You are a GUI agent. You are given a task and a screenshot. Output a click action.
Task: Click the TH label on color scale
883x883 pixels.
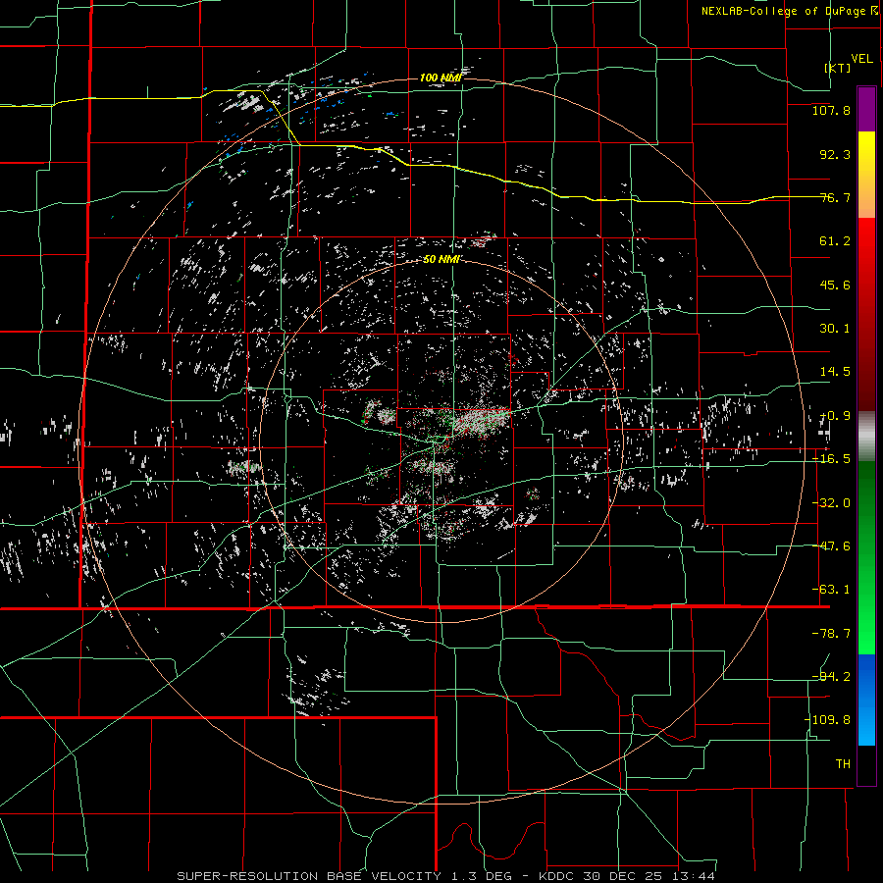click(x=843, y=764)
